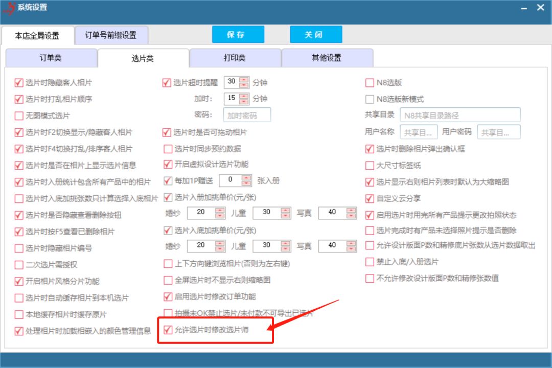Image resolution: width=552 pixels, height=368 pixels.
Task: Enable the 无图模式选片 option
Action: click(x=18, y=116)
